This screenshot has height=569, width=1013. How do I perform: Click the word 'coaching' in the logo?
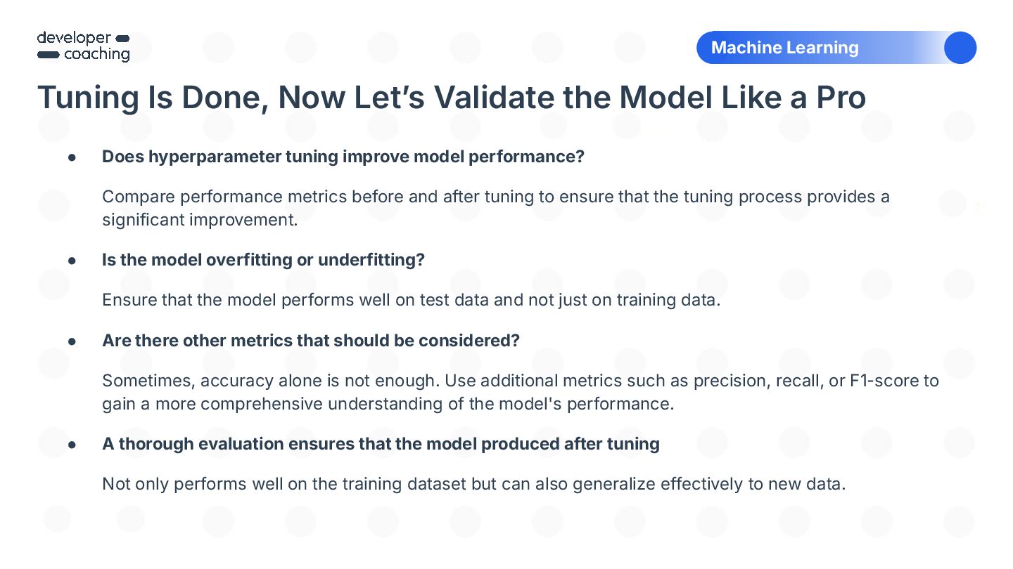click(97, 55)
